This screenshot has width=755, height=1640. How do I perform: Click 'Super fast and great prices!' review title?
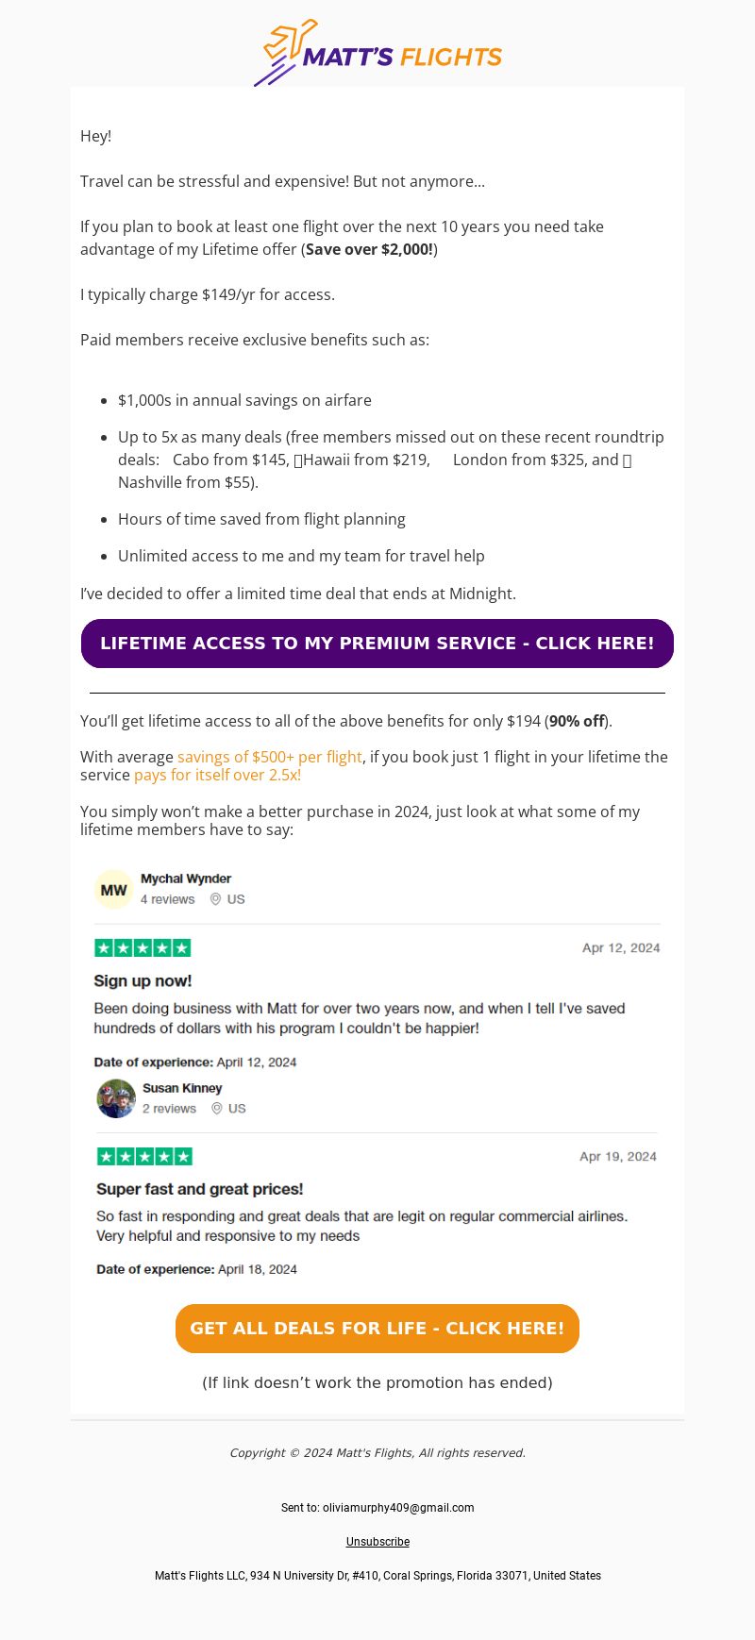[200, 1189]
